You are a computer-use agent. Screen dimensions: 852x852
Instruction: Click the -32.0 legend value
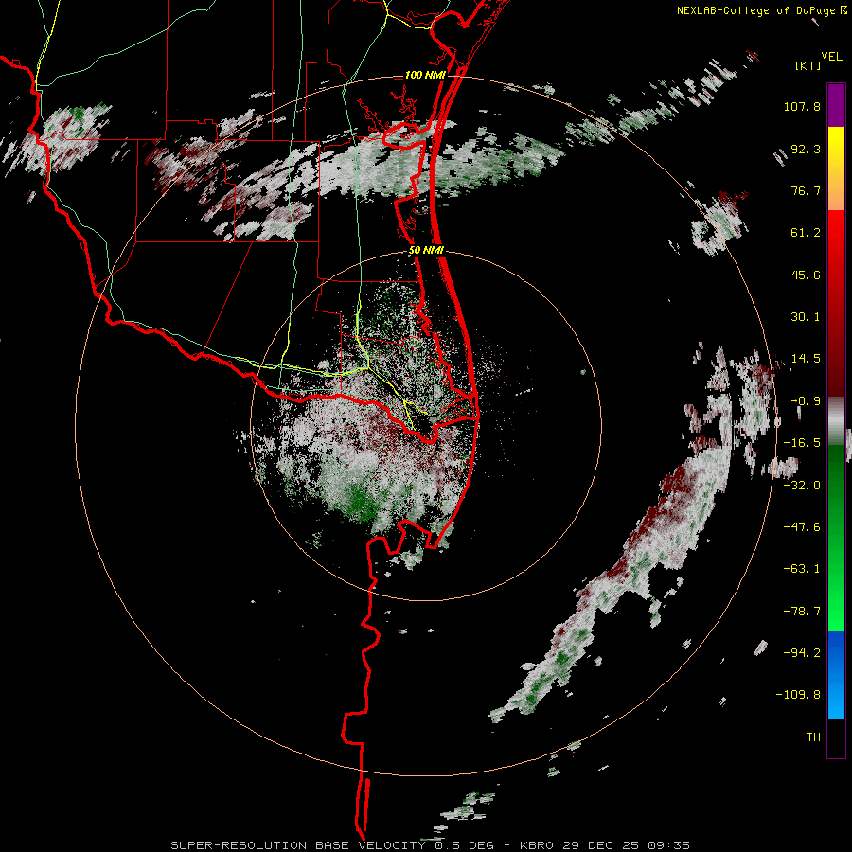[802, 486]
